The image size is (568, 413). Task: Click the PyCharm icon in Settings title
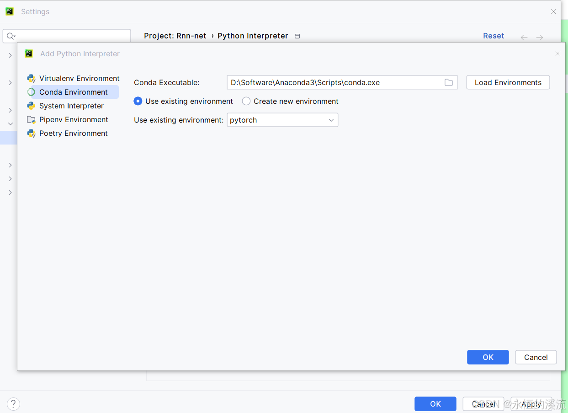pyautogui.click(x=10, y=11)
